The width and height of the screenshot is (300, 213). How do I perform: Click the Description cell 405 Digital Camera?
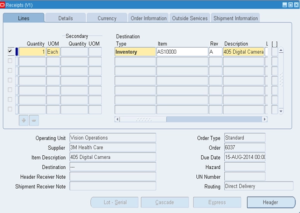[x=243, y=52]
